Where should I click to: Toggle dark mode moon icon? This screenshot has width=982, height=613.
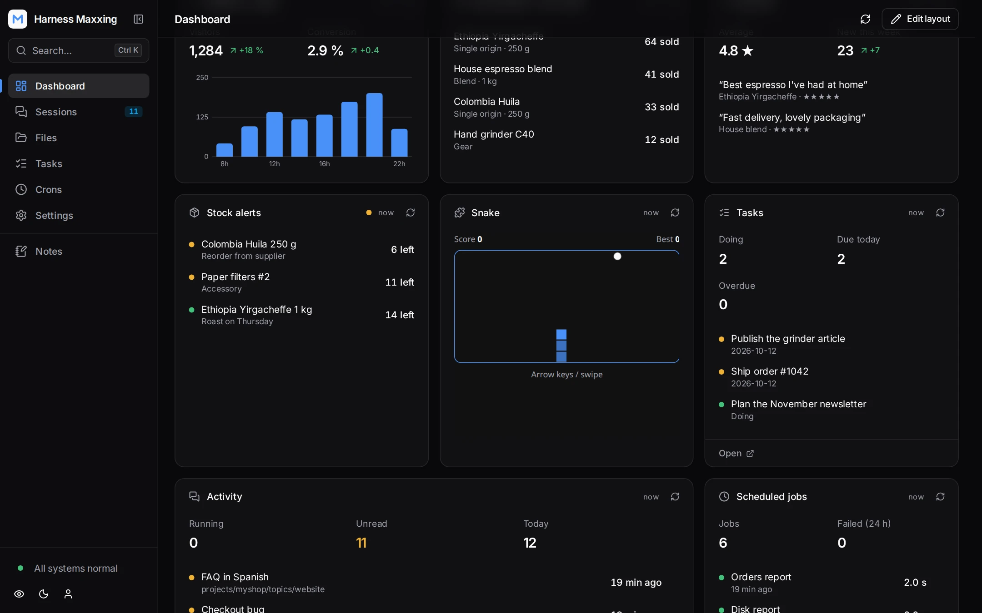click(44, 594)
